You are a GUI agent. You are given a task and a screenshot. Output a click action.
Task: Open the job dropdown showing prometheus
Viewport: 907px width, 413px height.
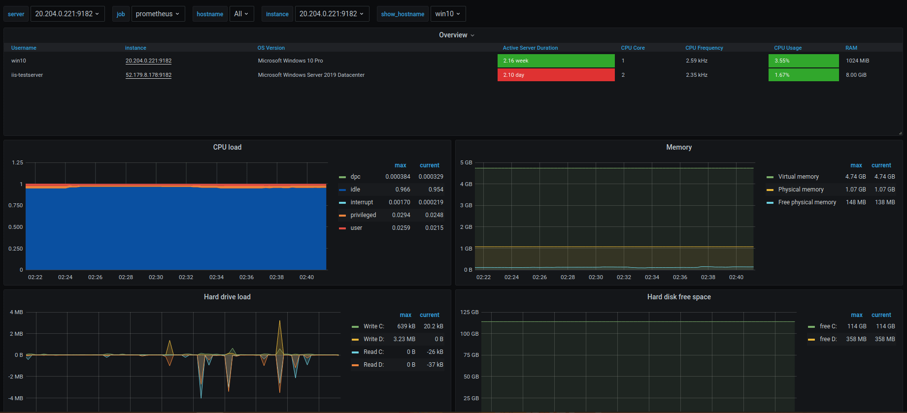click(x=158, y=14)
